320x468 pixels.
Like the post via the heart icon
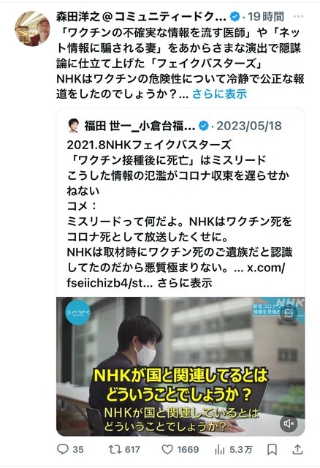tap(167, 449)
